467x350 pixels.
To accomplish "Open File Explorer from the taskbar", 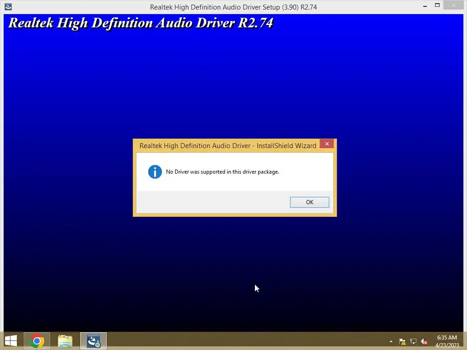I will pyautogui.click(x=65, y=341).
